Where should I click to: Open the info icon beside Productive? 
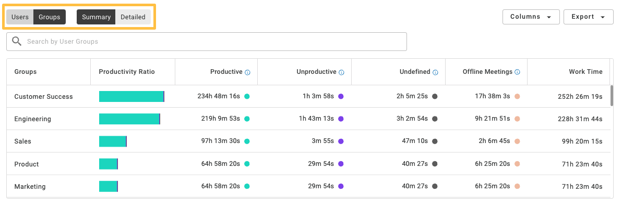coord(247,72)
